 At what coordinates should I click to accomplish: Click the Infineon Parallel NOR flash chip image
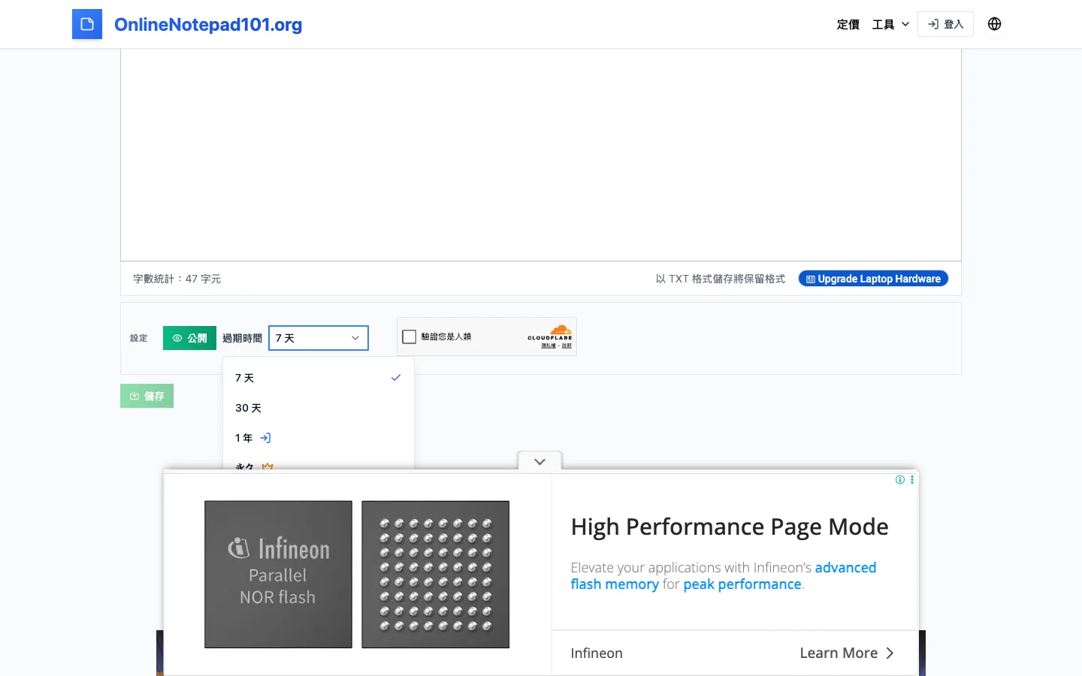278,575
